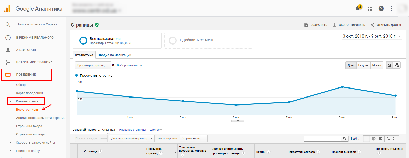Select the data table view icon
The height and width of the screenshot is (158, 409).
pos(366,138)
